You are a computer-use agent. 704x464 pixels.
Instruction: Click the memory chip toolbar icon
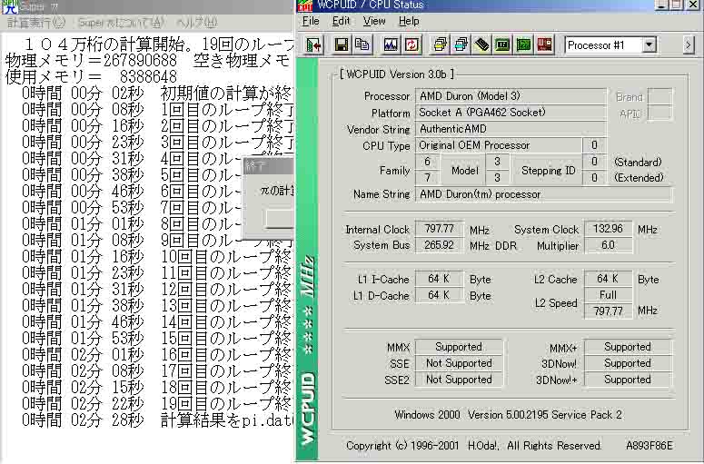[481, 44]
